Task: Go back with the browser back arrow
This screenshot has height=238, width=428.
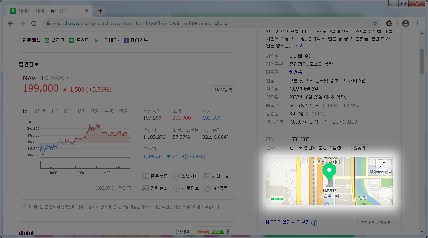Action: 10,23
